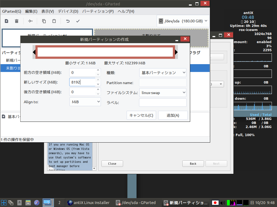Click the volume speaker icon in tray
277x207 pixels.
point(223,203)
